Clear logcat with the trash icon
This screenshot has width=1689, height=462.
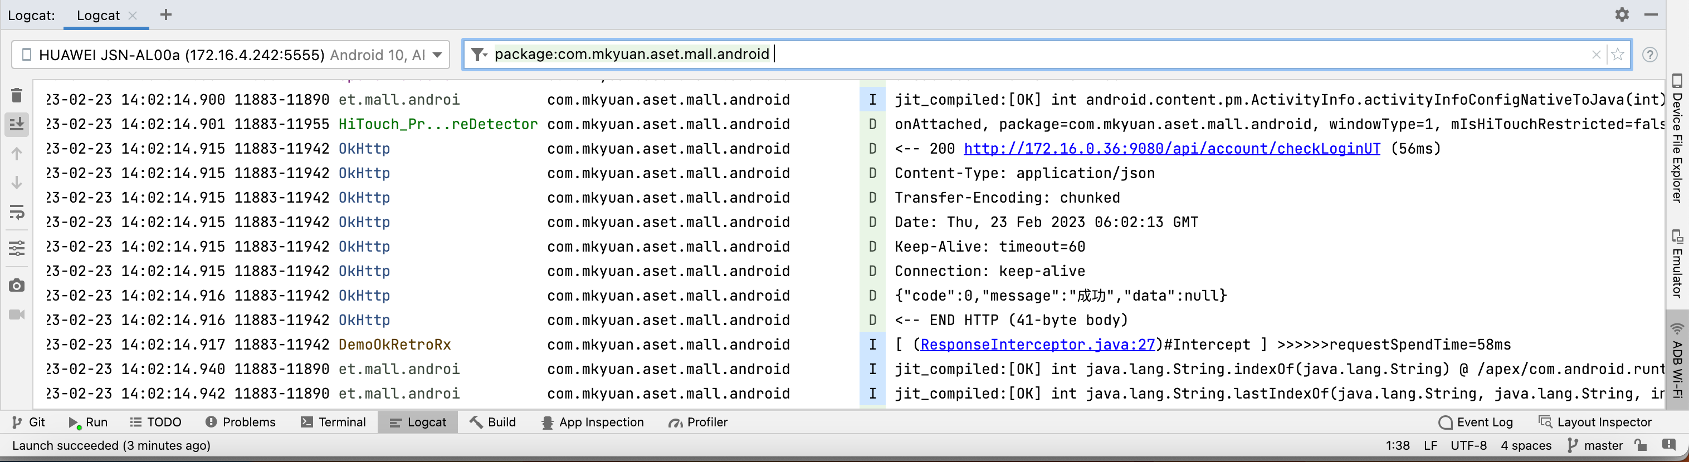pos(17,96)
